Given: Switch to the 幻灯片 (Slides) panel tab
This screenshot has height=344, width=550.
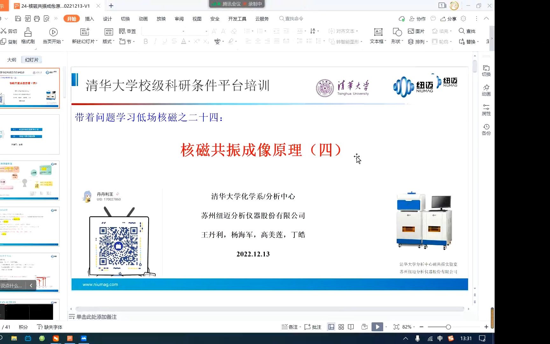Looking at the screenshot, I should [32, 59].
